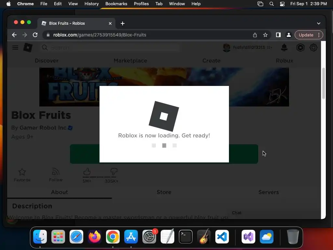333x250 pixels.
Task: Click the Update button in Chrome
Action: tap(306, 35)
